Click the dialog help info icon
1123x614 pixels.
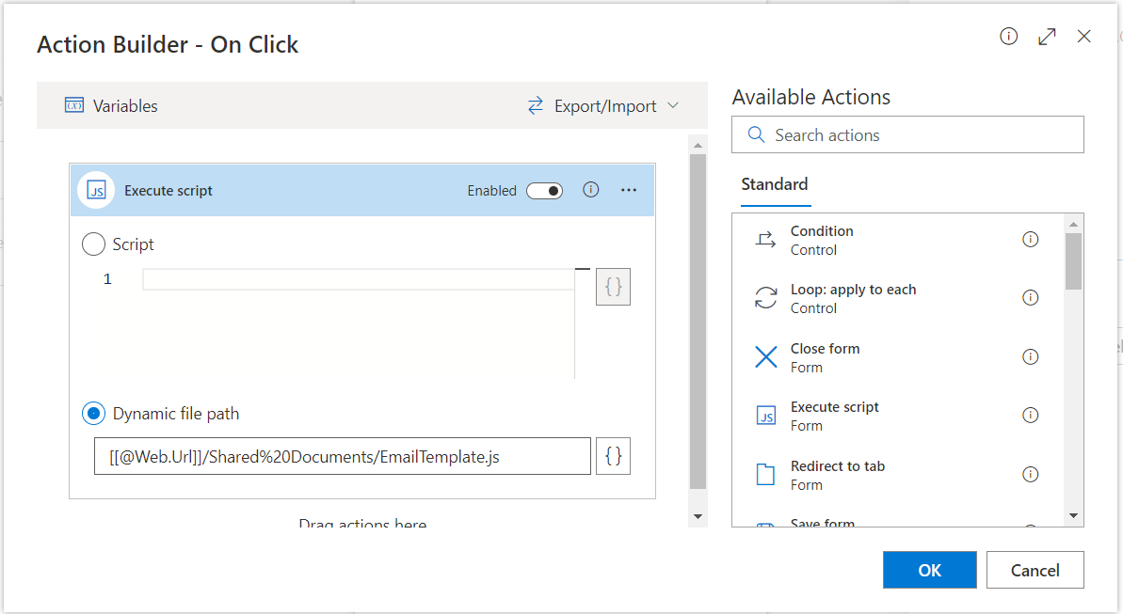coord(1008,37)
